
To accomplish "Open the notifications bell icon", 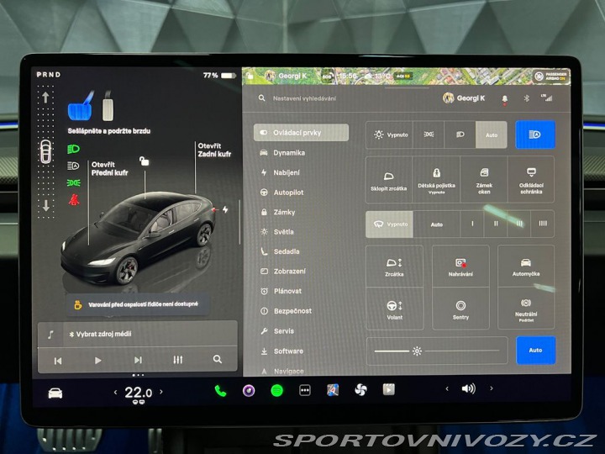I will [505, 99].
